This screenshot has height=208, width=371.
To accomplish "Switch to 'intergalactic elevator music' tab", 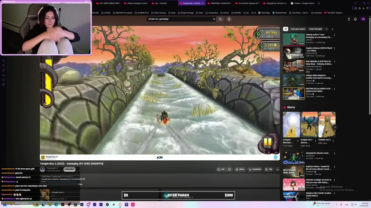I will pyautogui.click(x=275, y=3).
